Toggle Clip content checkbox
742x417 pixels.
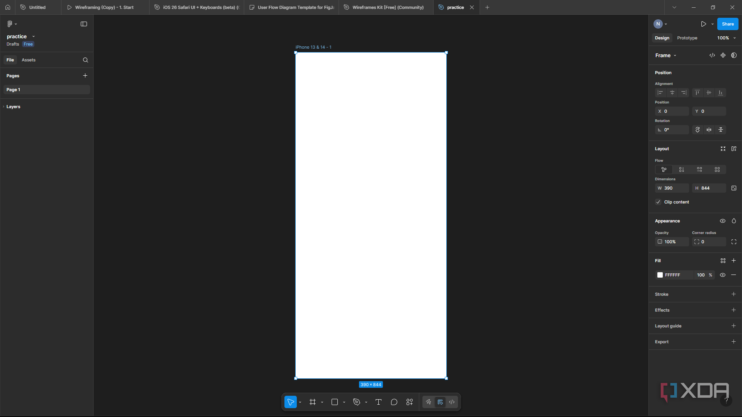coord(658,202)
